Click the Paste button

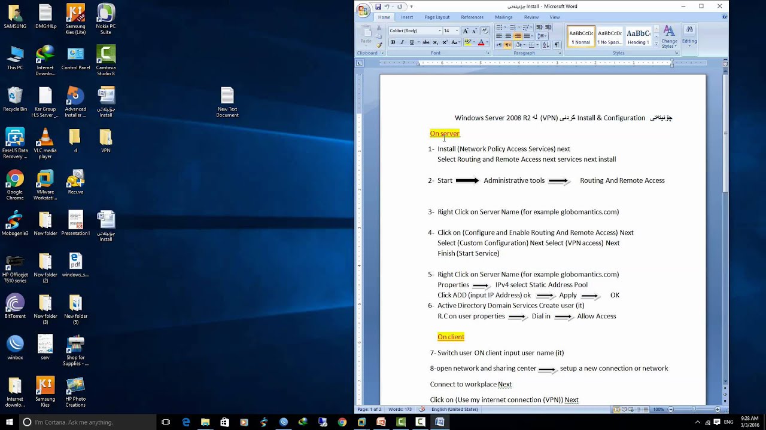tap(366, 36)
